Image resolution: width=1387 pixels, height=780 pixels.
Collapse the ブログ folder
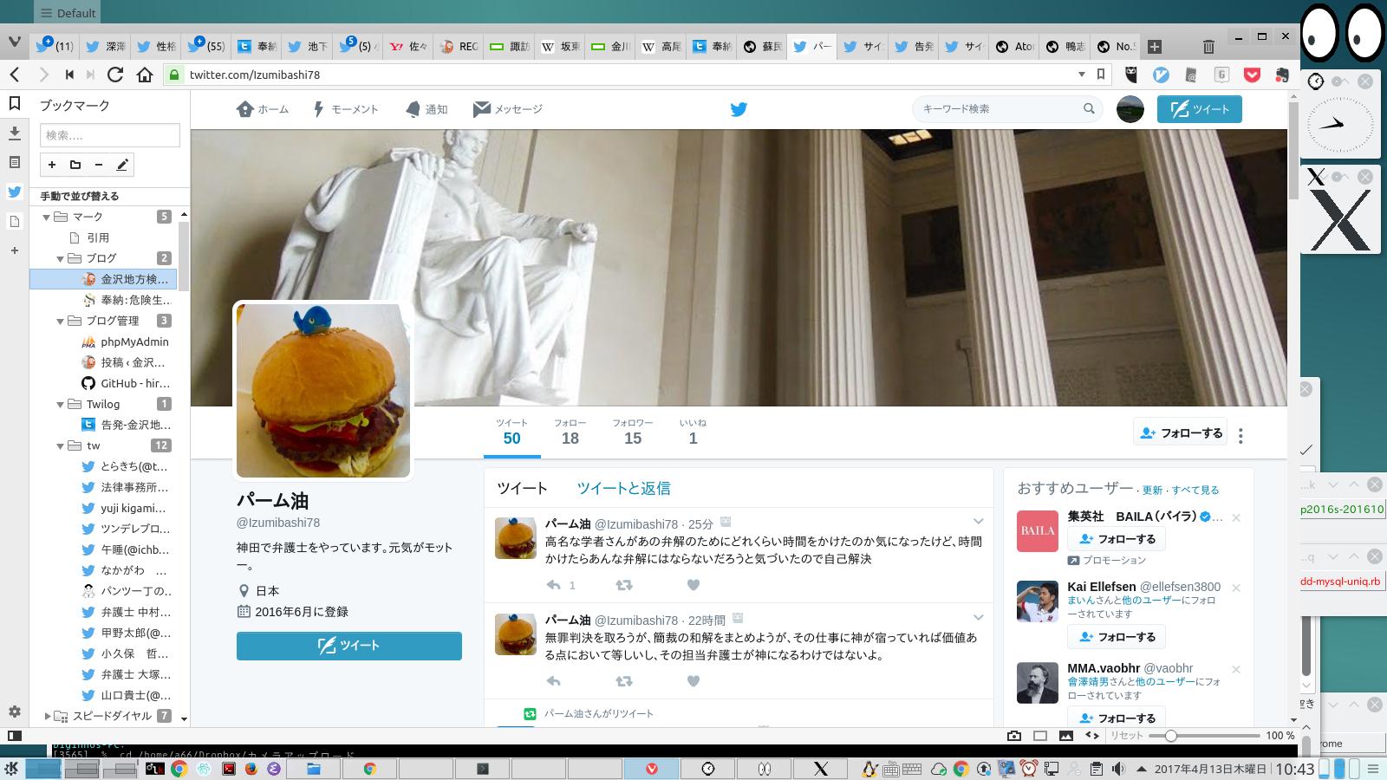[x=61, y=258]
